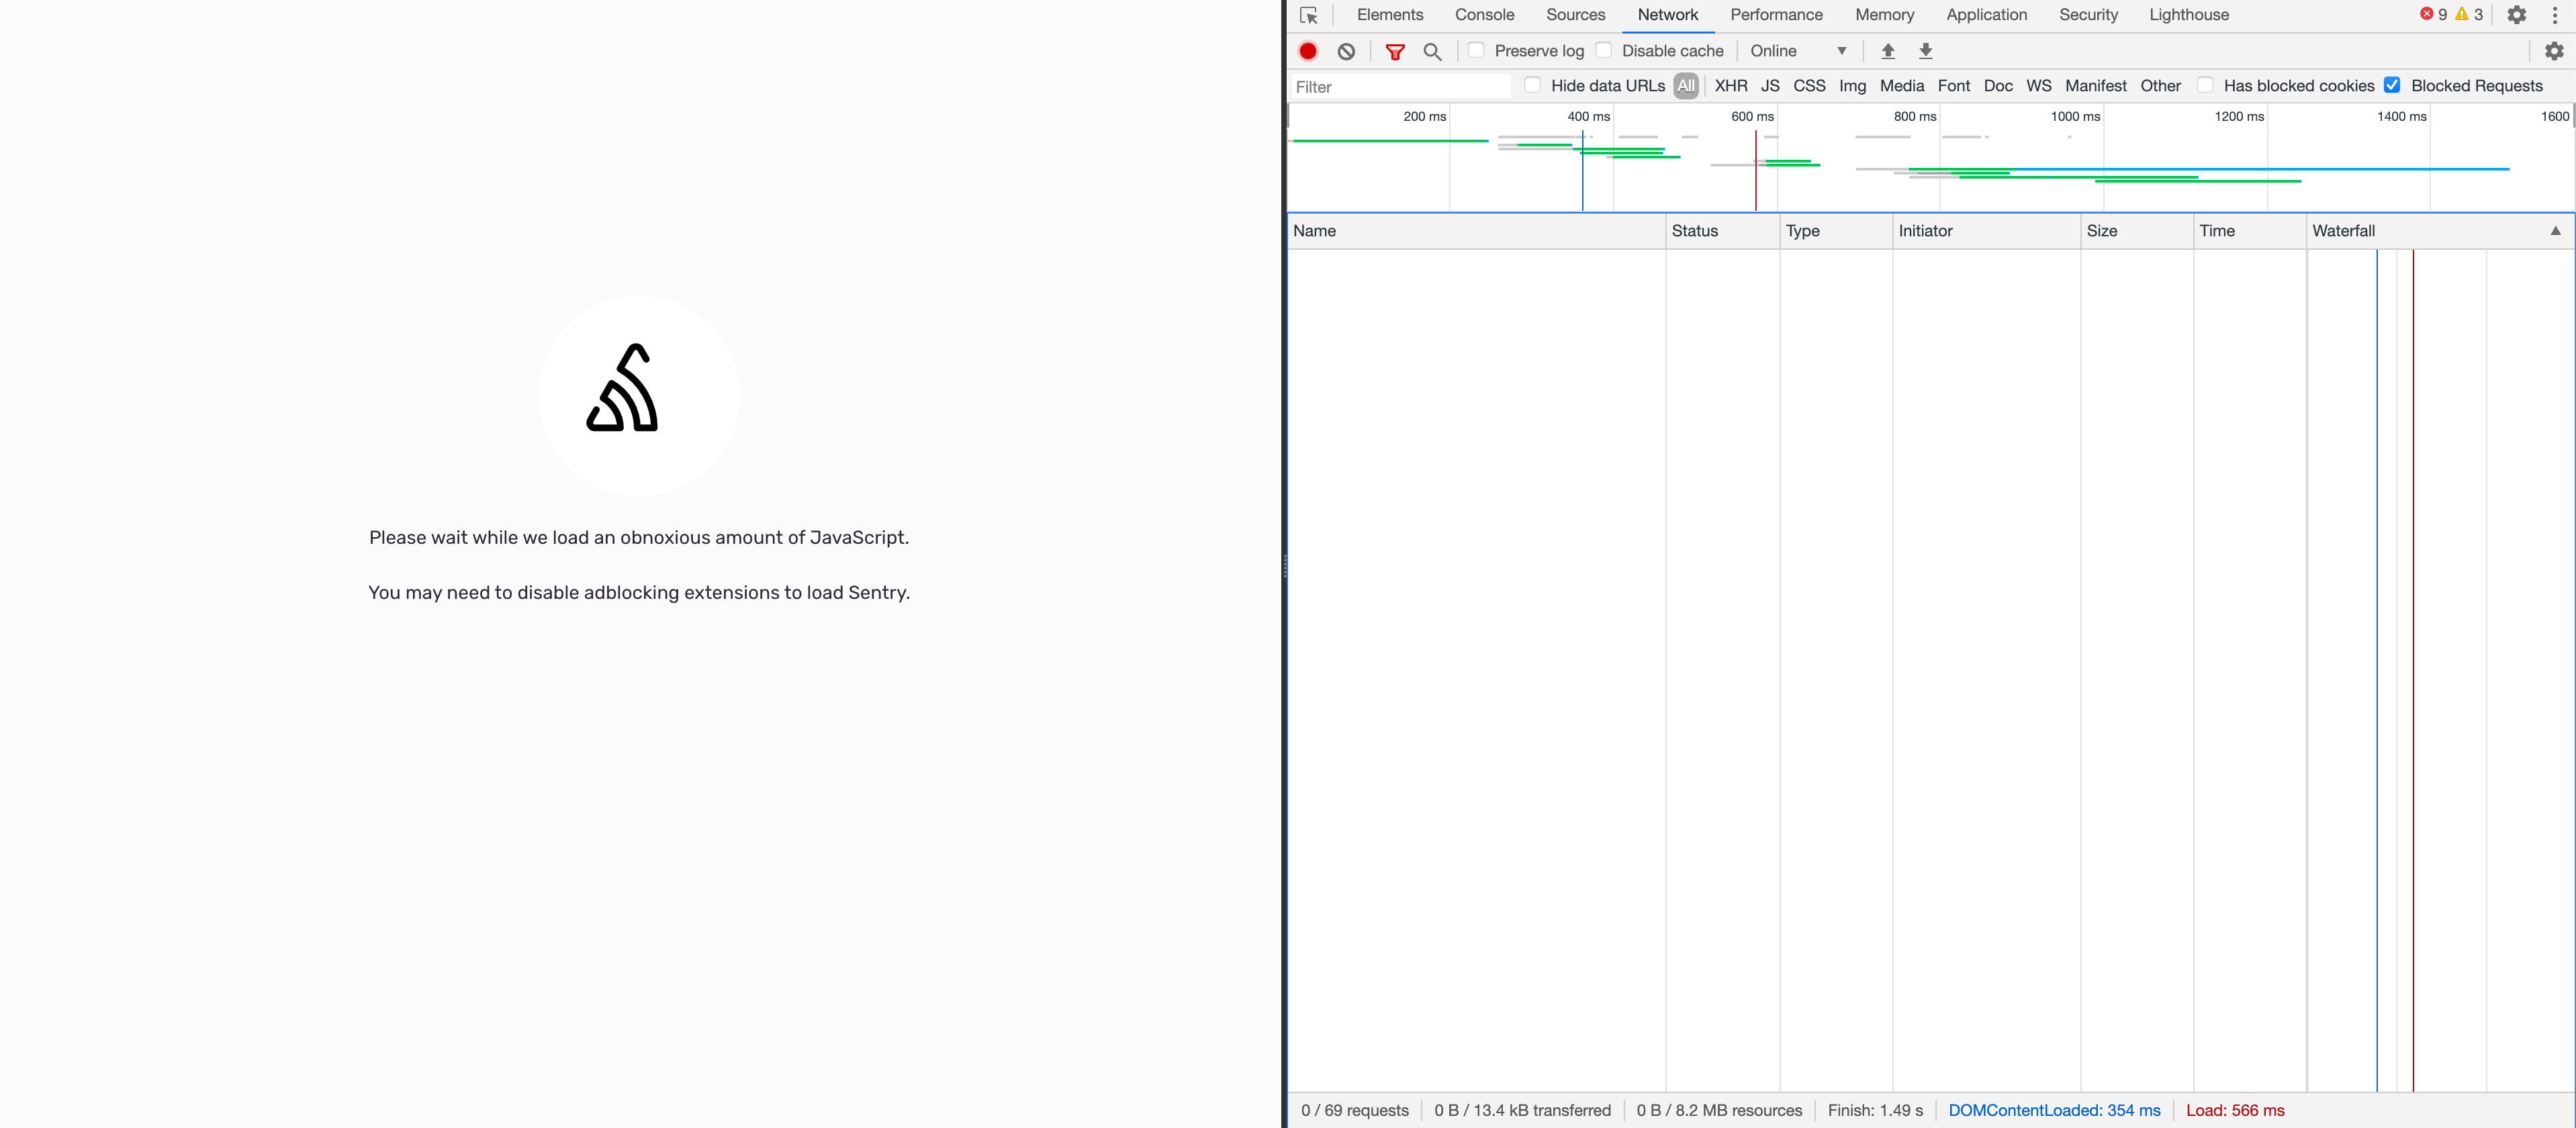This screenshot has height=1128, width=2576.
Task: Enable the Preserve log checkbox
Action: coord(1477,50)
